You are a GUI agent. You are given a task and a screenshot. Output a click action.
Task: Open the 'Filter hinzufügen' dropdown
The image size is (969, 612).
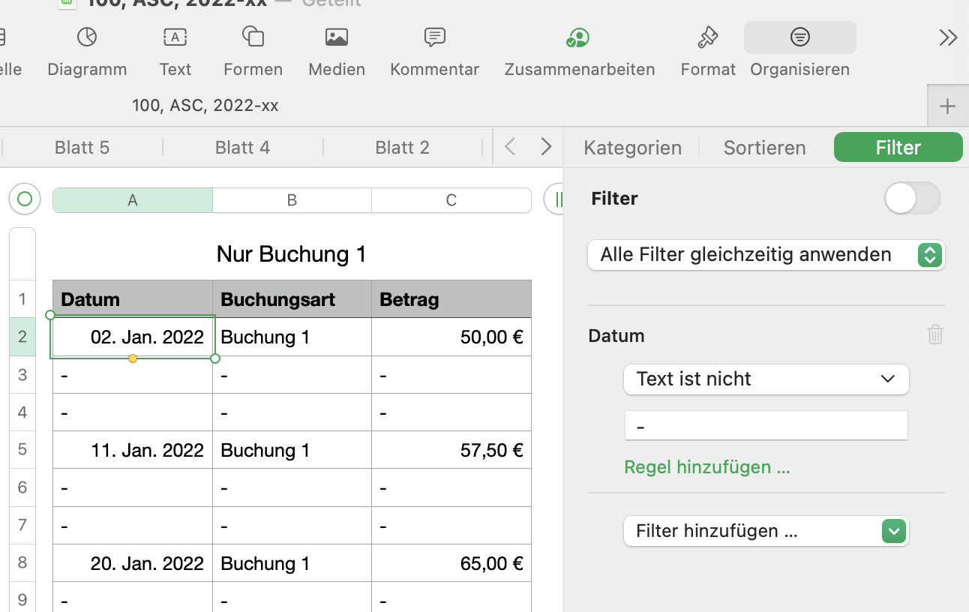766,532
